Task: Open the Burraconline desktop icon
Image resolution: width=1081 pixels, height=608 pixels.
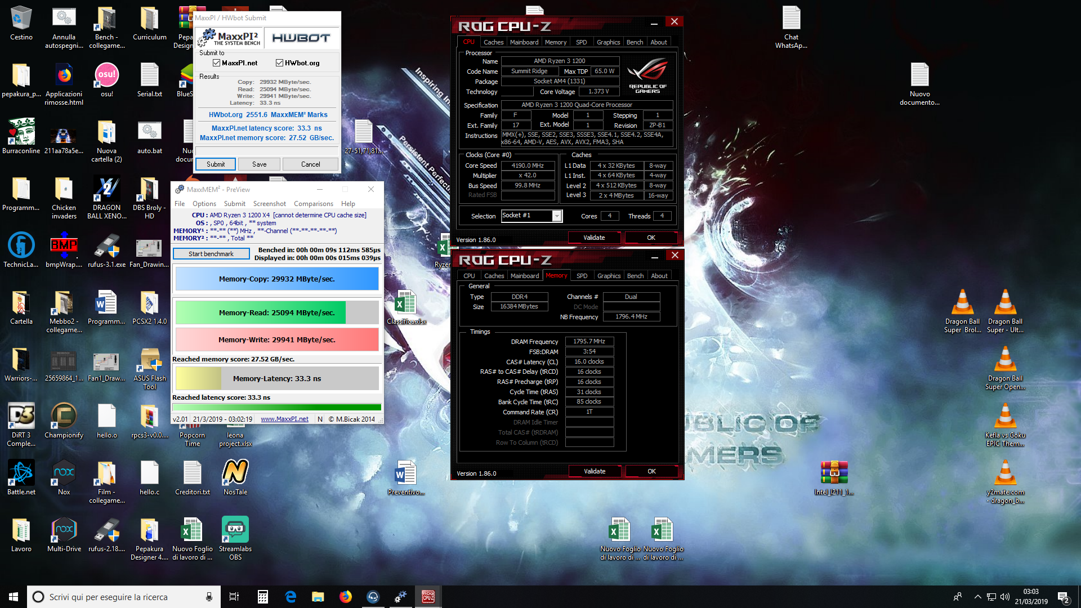Action: (x=21, y=137)
